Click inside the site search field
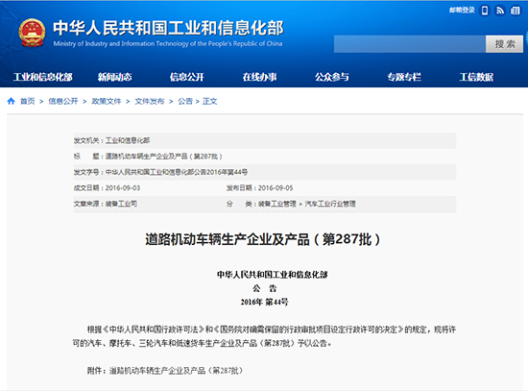528x391 pixels. 410,44
